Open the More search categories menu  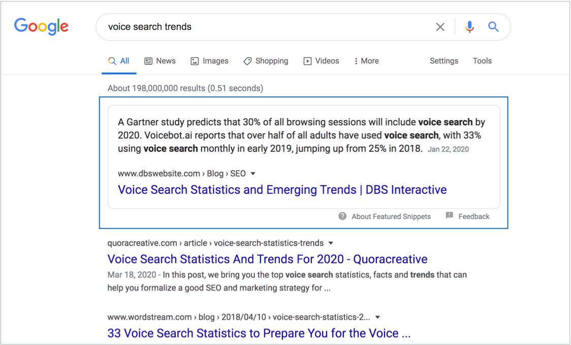tap(366, 60)
